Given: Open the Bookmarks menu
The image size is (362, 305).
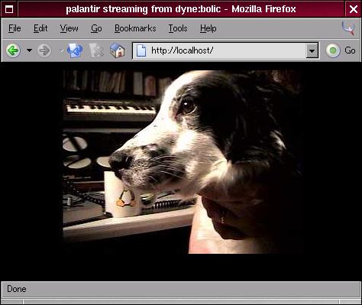Looking at the screenshot, I should [x=135, y=28].
